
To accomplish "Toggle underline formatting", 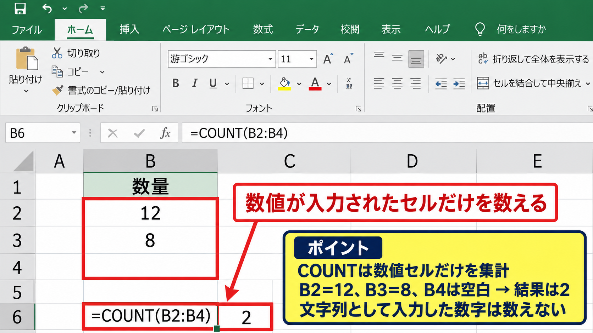I will click(x=213, y=84).
